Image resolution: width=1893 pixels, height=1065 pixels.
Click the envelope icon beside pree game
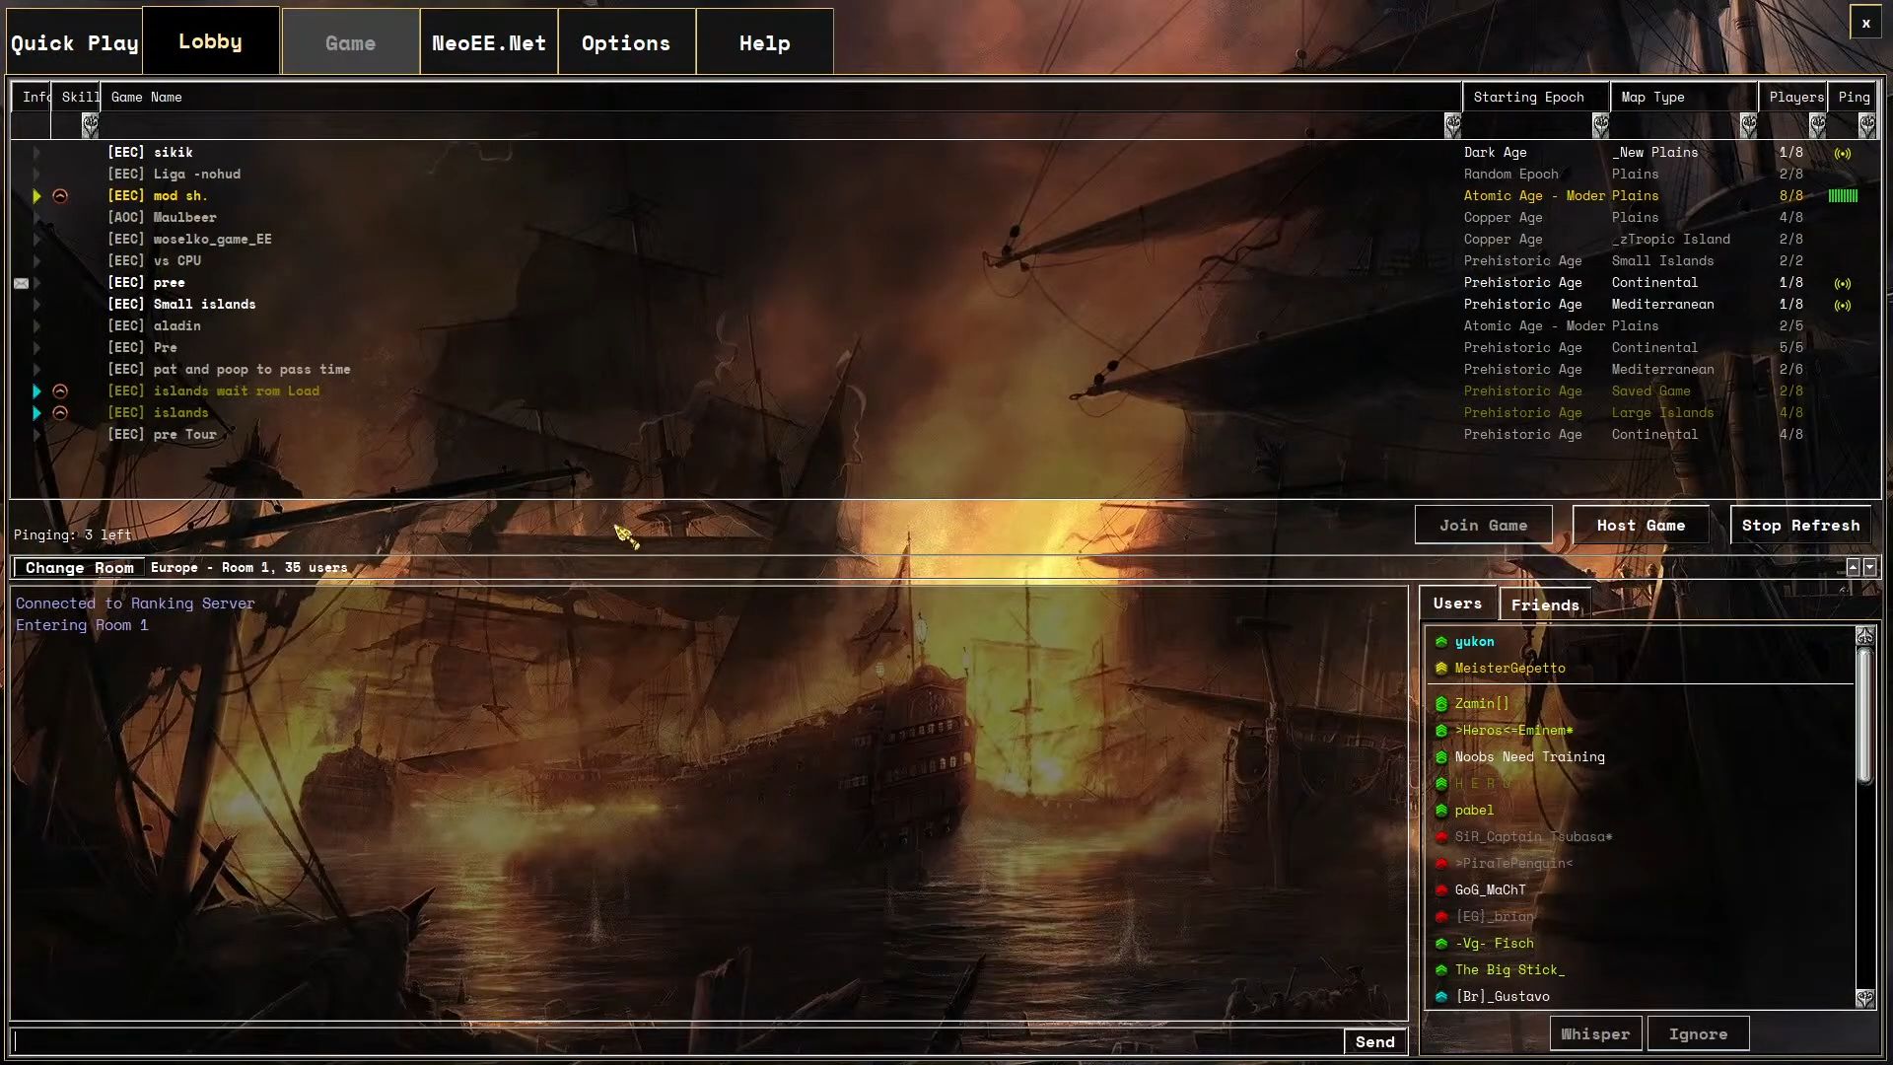[21, 283]
